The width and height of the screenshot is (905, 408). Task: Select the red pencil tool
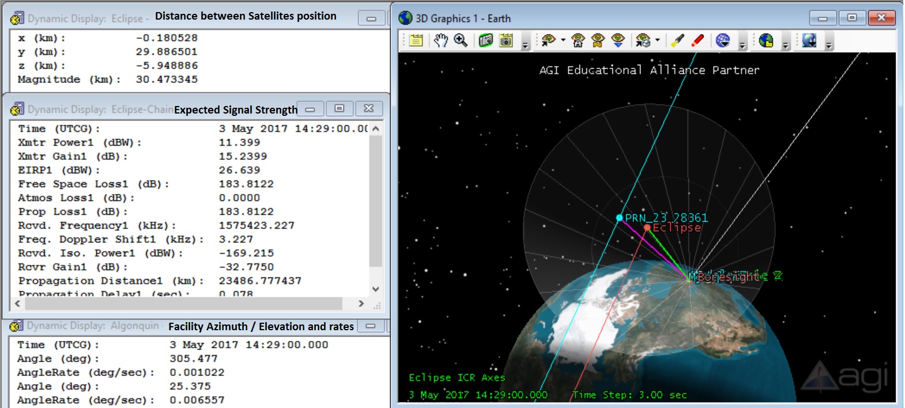click(x=697, y=40)
